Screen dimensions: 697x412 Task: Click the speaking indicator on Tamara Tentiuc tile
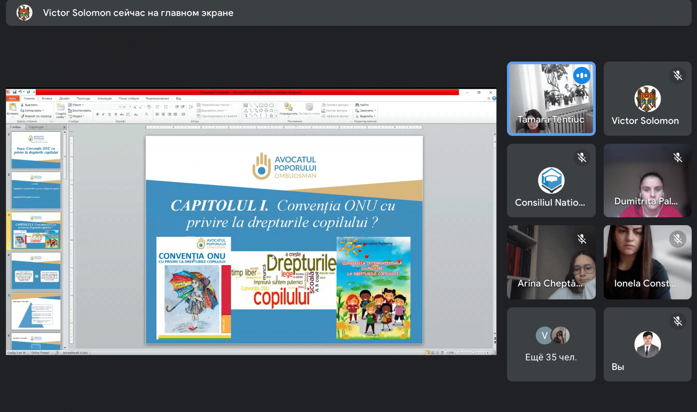point(582,76)
